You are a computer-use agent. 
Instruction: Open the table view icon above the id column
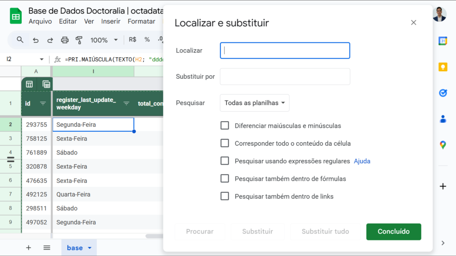tap(29, 84)
